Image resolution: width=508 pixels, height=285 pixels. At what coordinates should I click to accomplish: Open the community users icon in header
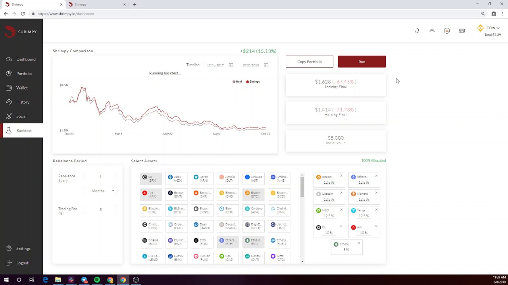click(x=432, y=30)
